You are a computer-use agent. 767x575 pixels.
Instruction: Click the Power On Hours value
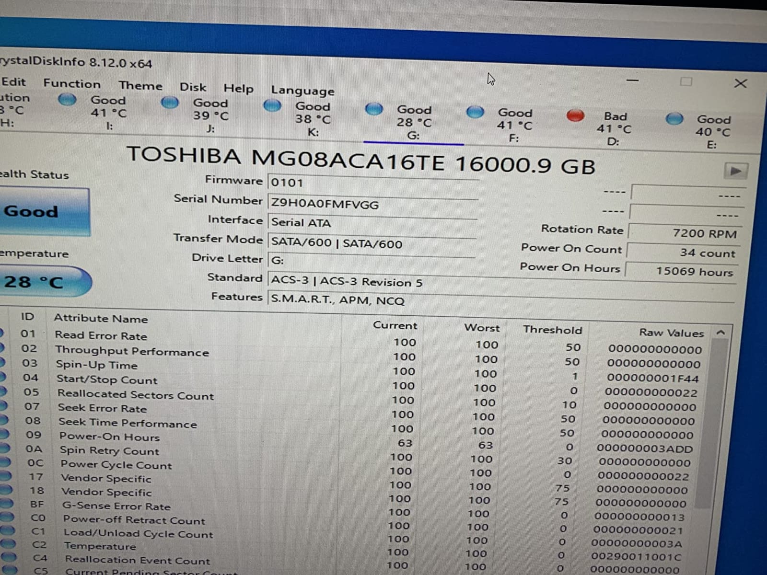point(681,271)
